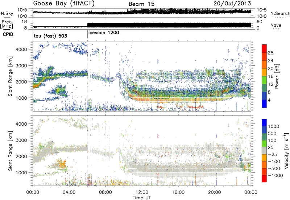The image size is (290, 200).
Task: Click the '08:00' time axis label
Action: (105, 192)
